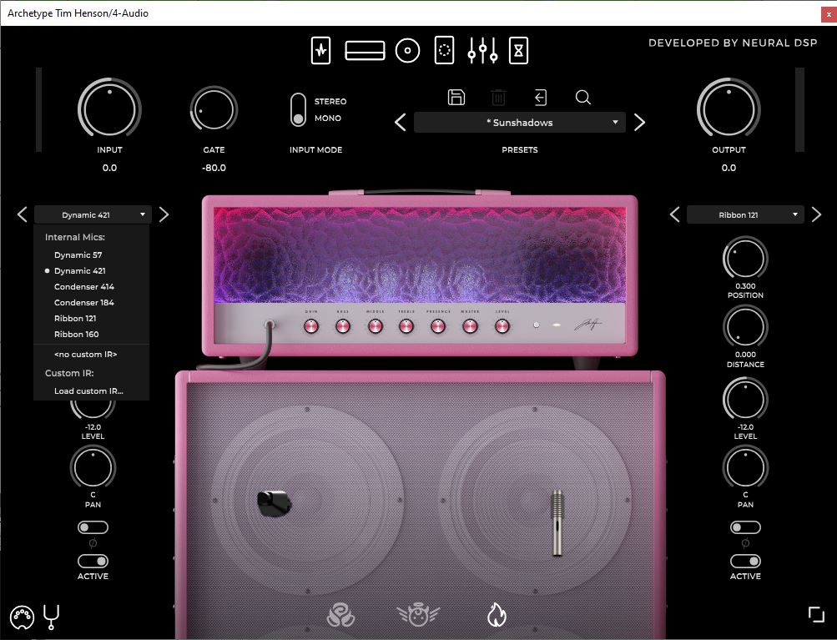This screenshot has width=837, height=640.
Task: Choose Condenser 184 from mic list
Action: click(91, 303)
